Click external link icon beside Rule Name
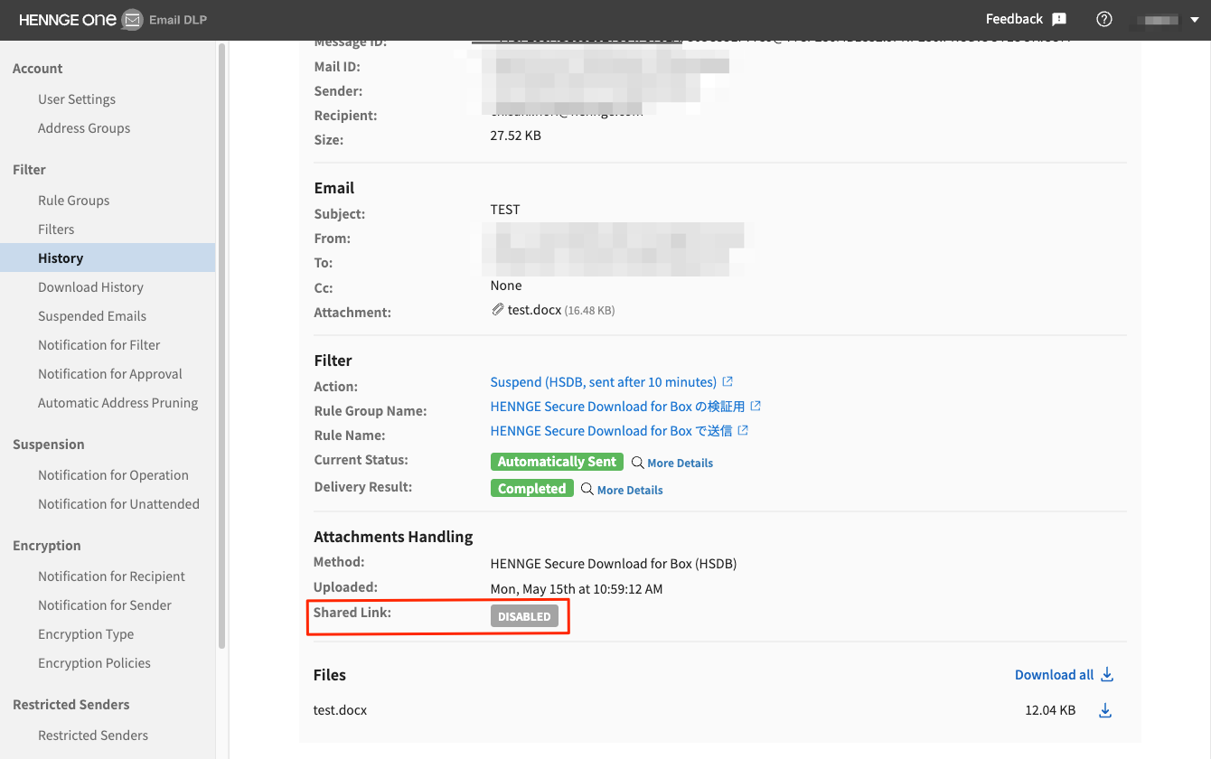This screenshot has width=1211, height=759. [743, 430]
